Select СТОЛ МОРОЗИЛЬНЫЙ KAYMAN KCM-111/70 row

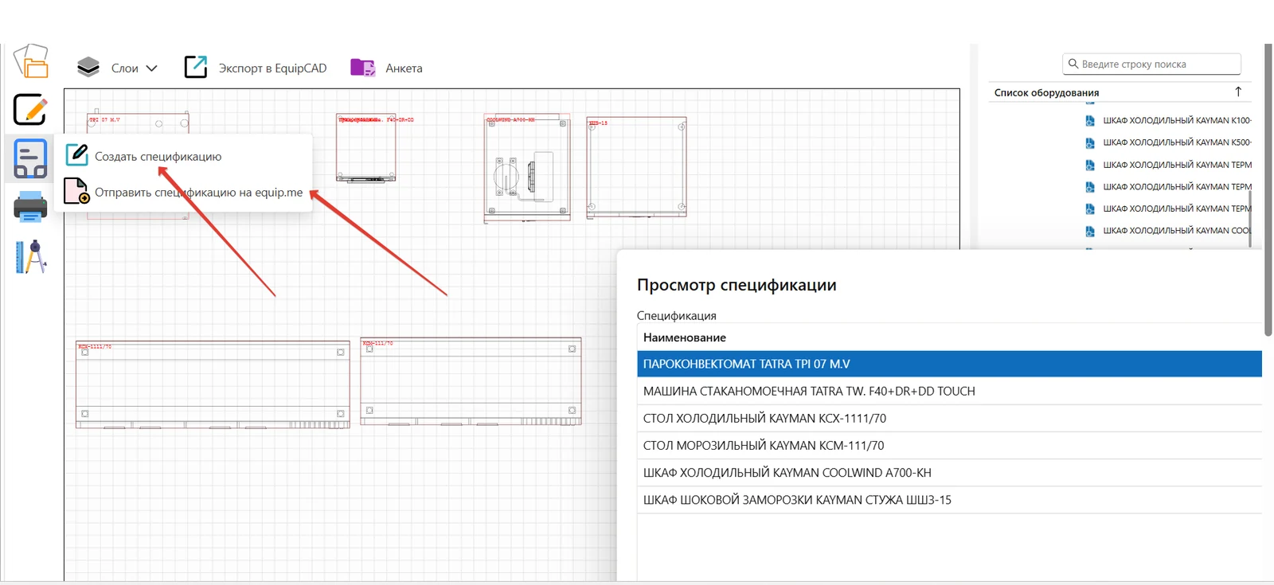(x=949, y=445)
